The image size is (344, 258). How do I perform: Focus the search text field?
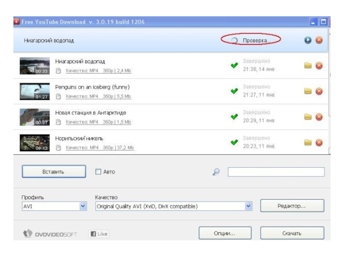click(x=276, y=172)
